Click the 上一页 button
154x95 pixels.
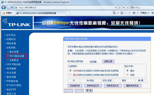click(69, 91)
